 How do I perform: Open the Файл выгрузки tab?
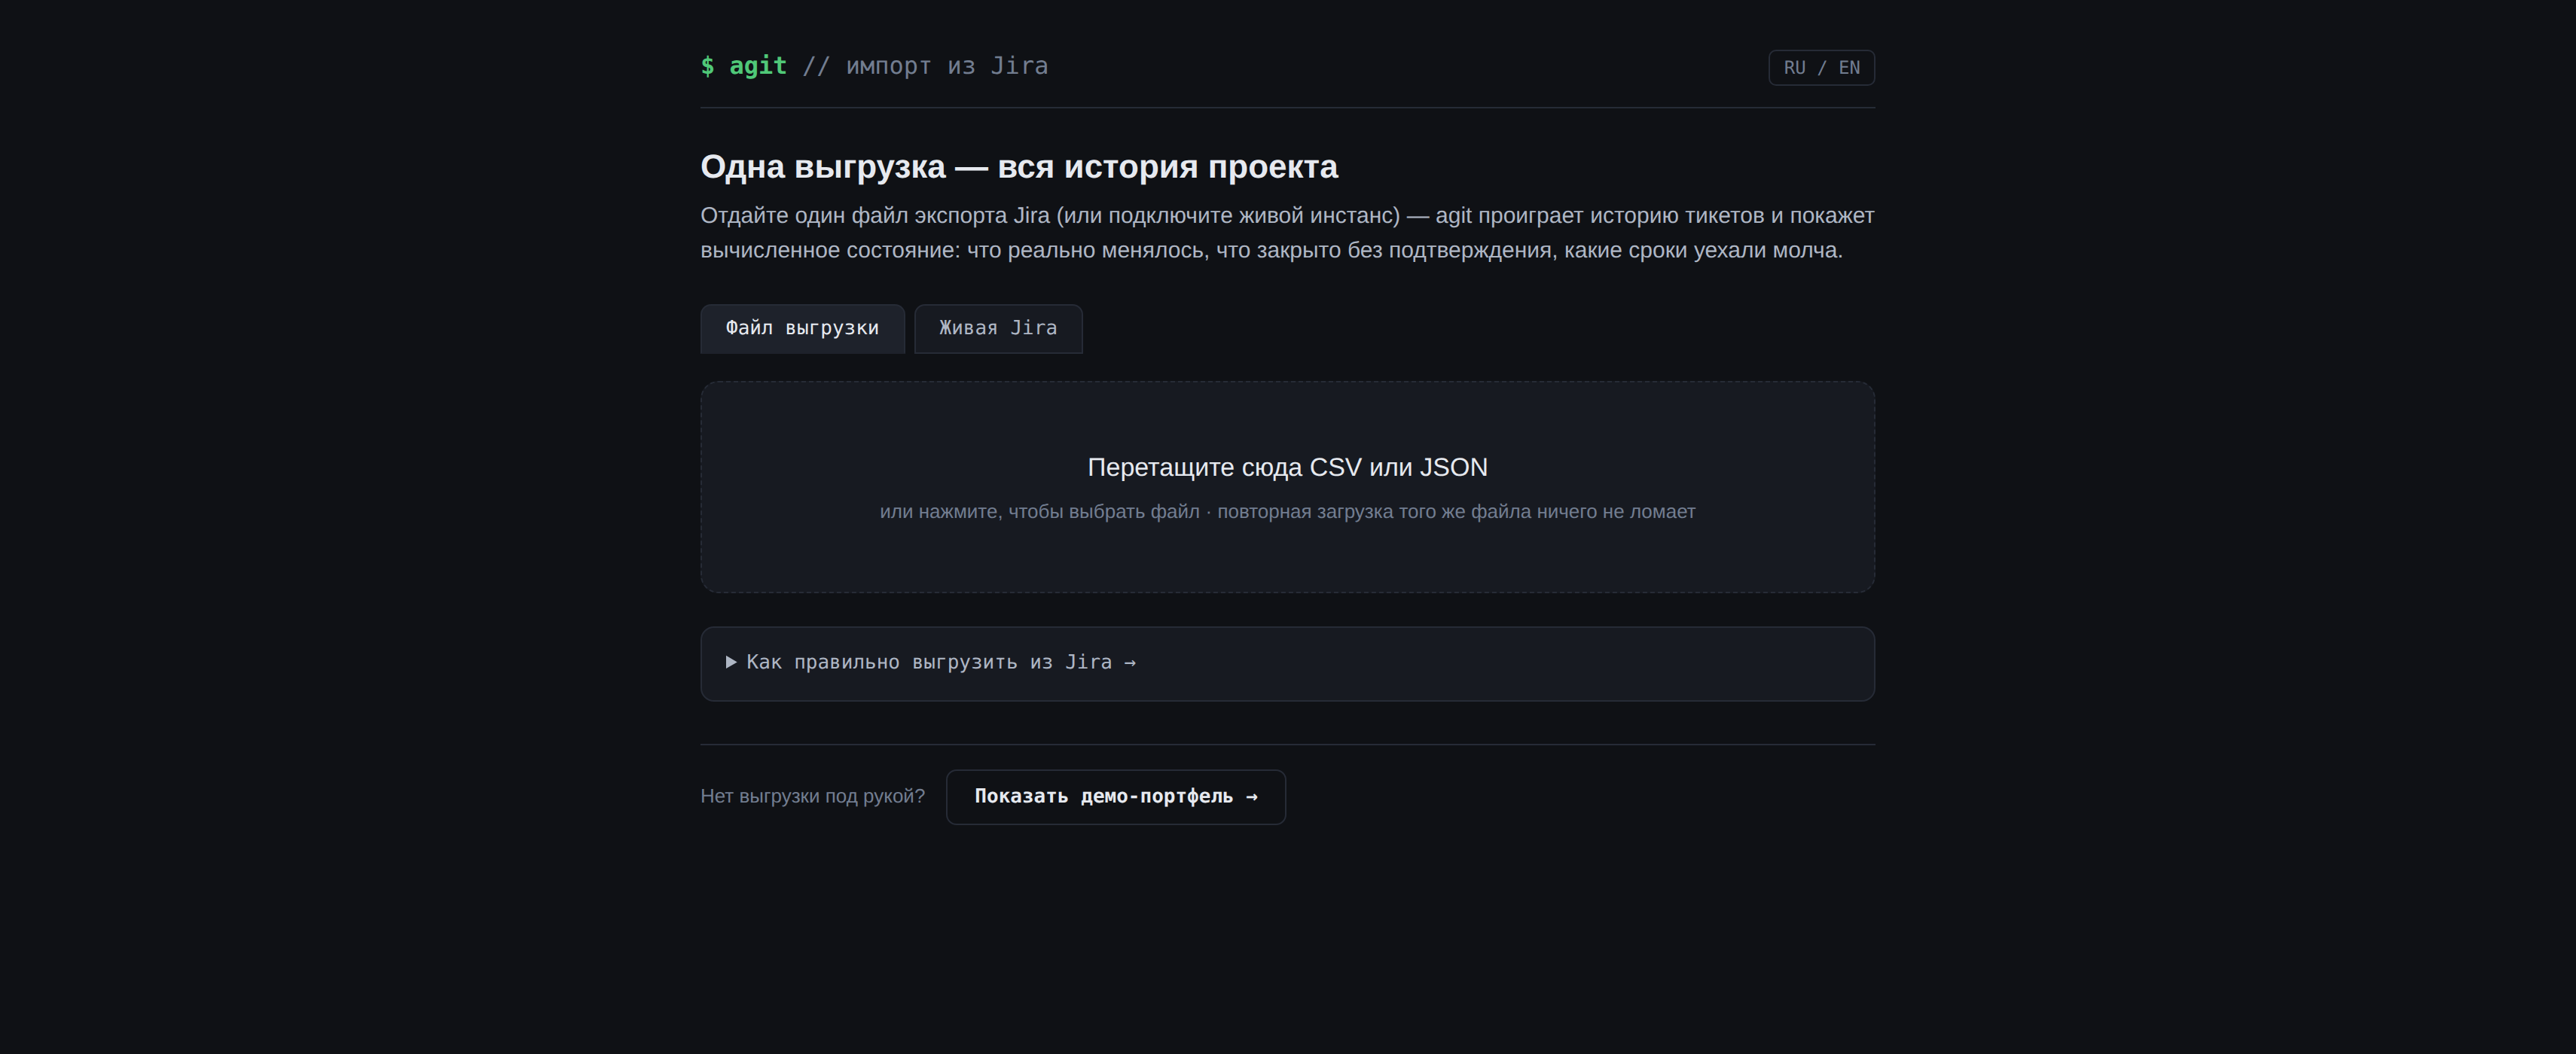tap(802, 329)
